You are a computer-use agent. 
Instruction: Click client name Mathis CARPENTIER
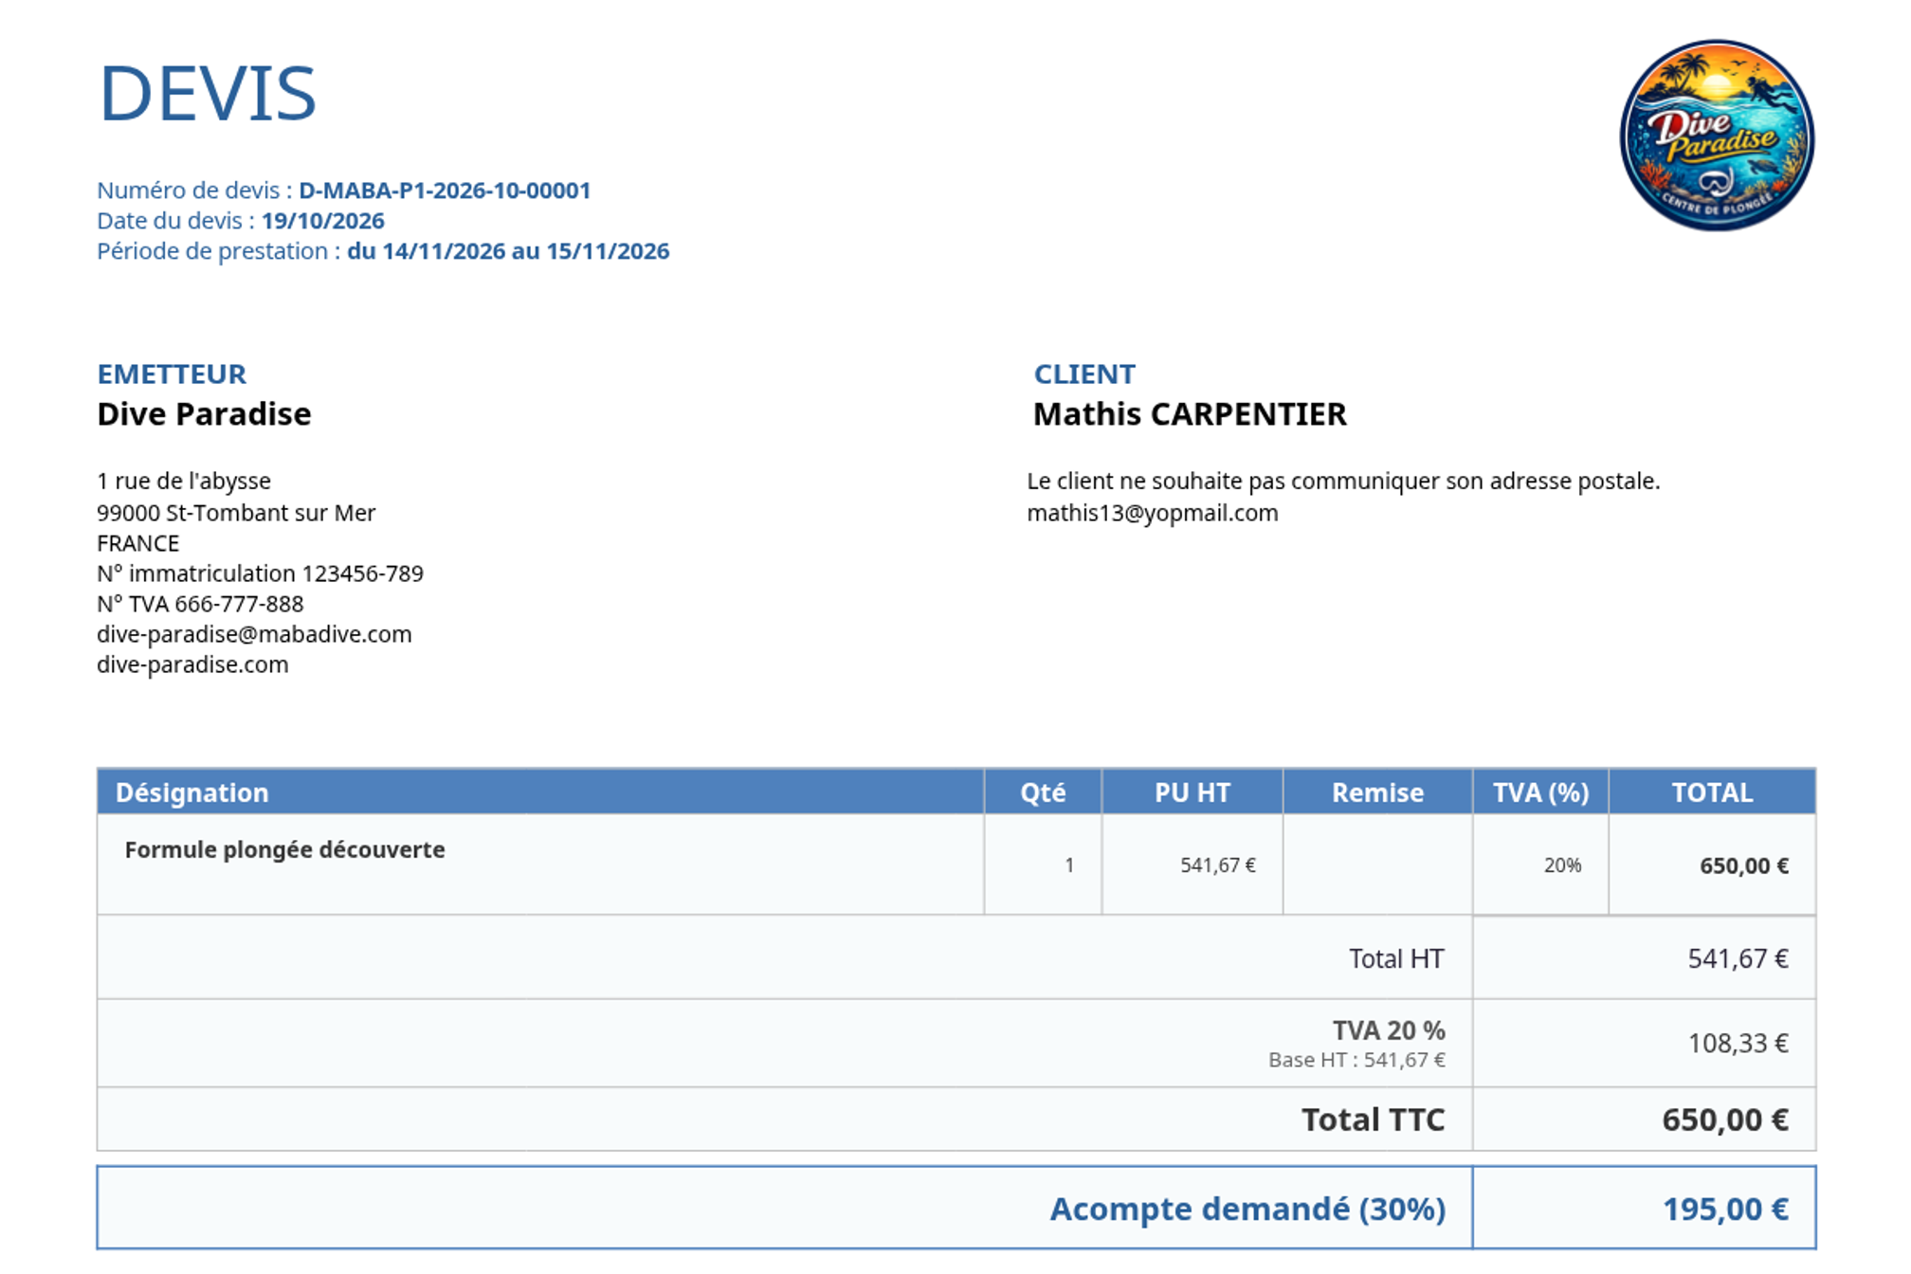coord(1190,414)
